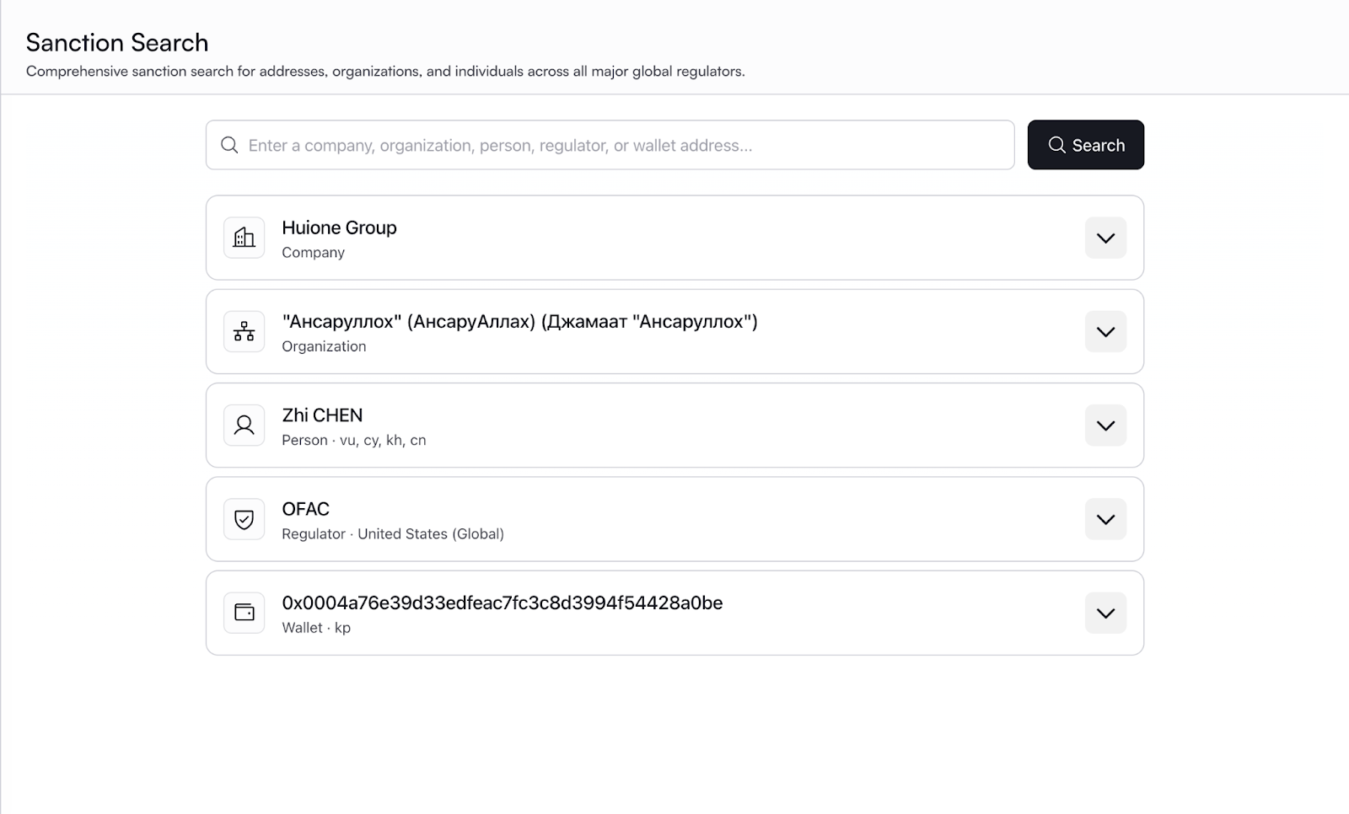Image resolution: width=1349 pixels, height=814 pixels.
Task: Expand the wallet address entry chevron
Action: 1105,613
